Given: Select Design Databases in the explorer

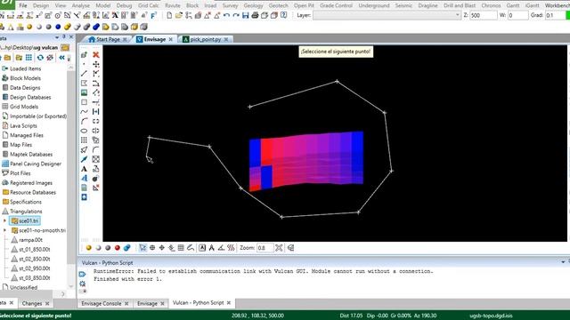Looking at the screenshot, I should (30, 97).
